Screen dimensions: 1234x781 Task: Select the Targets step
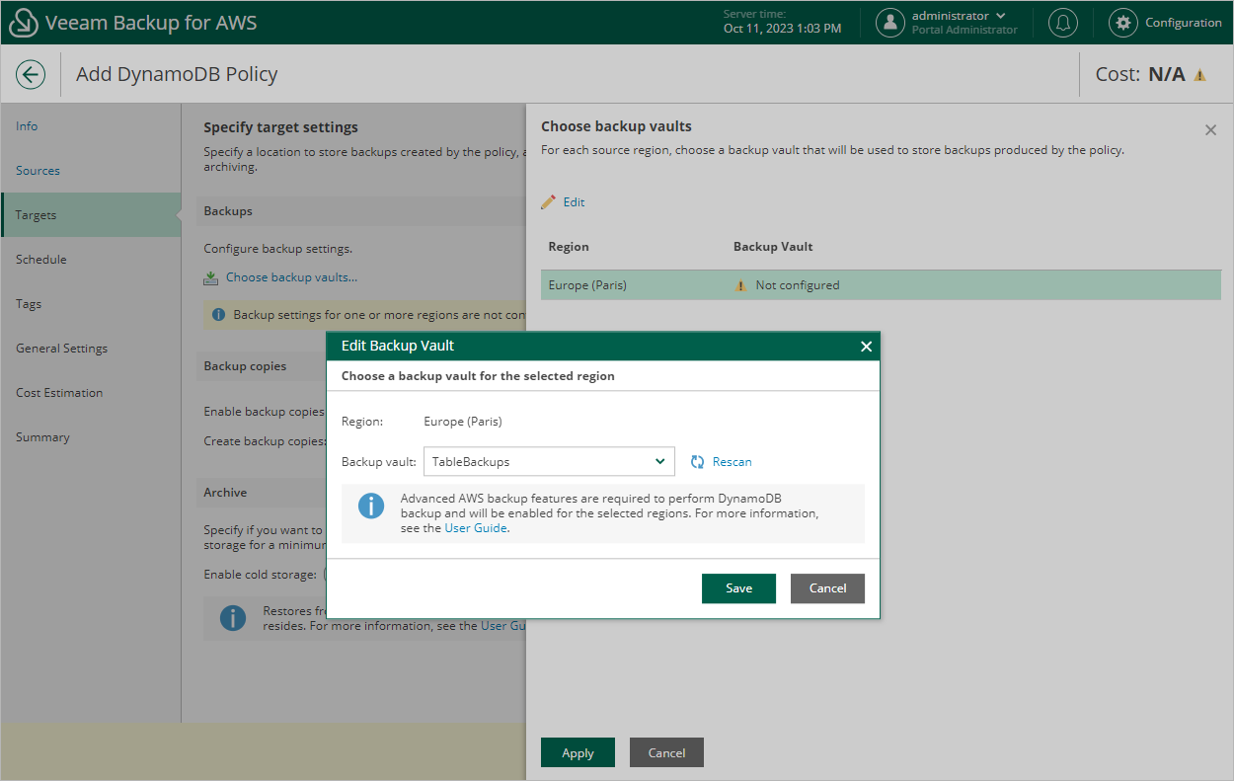90,214
